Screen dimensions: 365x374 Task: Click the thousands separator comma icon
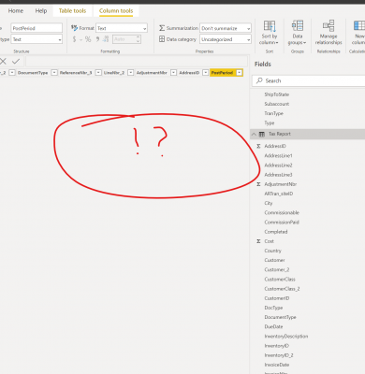tap(97, 39)
